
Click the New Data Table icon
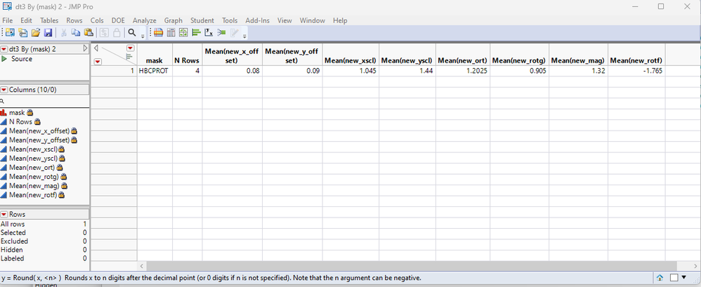10,32
